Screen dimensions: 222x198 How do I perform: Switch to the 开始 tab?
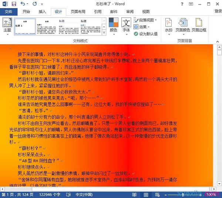coord(26,12)
